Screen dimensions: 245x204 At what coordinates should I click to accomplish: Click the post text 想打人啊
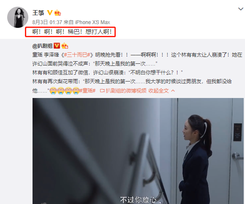(x=98, y=32)
